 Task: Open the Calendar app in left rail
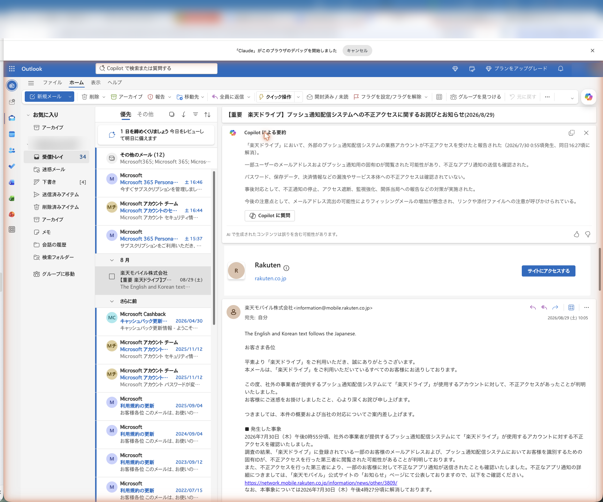pos(12,134)
